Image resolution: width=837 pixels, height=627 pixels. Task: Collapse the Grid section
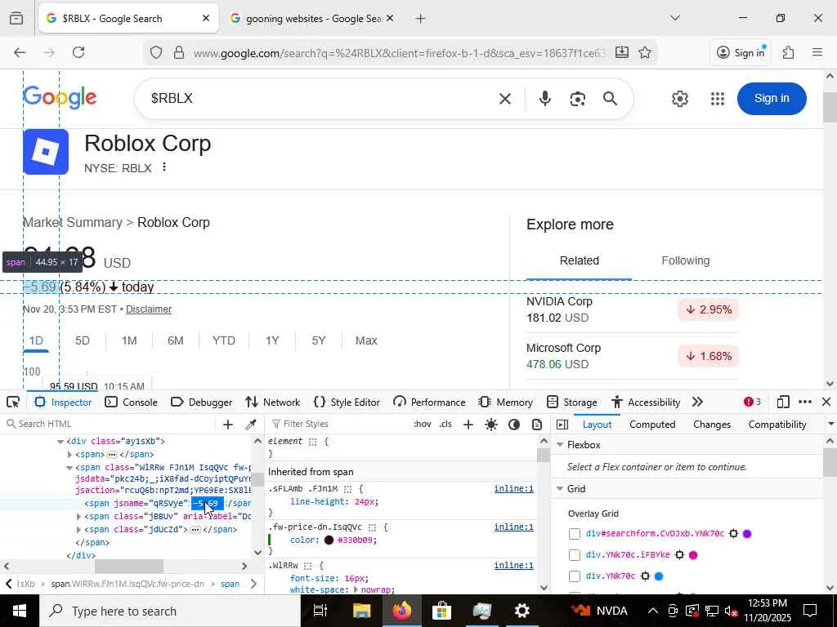pos(560,489)
